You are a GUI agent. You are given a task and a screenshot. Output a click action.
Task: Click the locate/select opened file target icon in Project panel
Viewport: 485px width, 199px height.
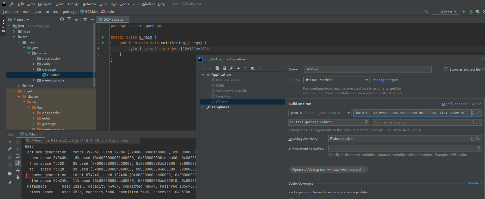coord(62,19)
